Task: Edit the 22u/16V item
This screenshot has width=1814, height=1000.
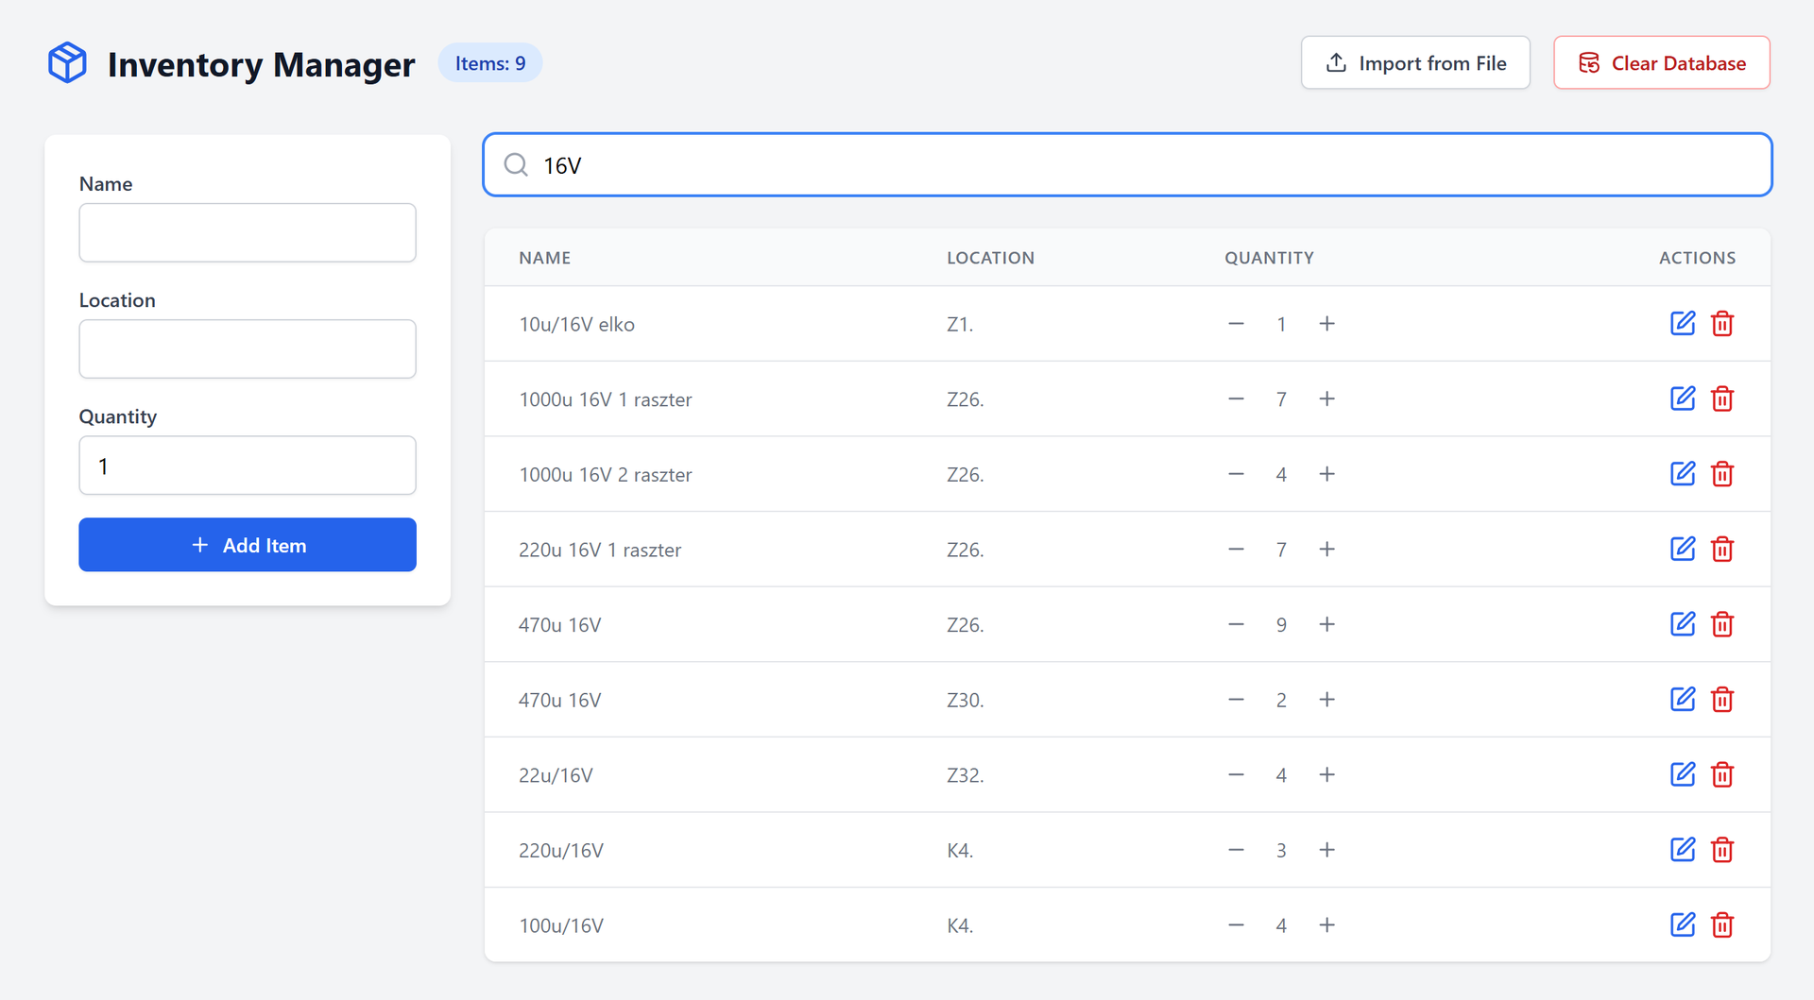Action: [1683, 774]
